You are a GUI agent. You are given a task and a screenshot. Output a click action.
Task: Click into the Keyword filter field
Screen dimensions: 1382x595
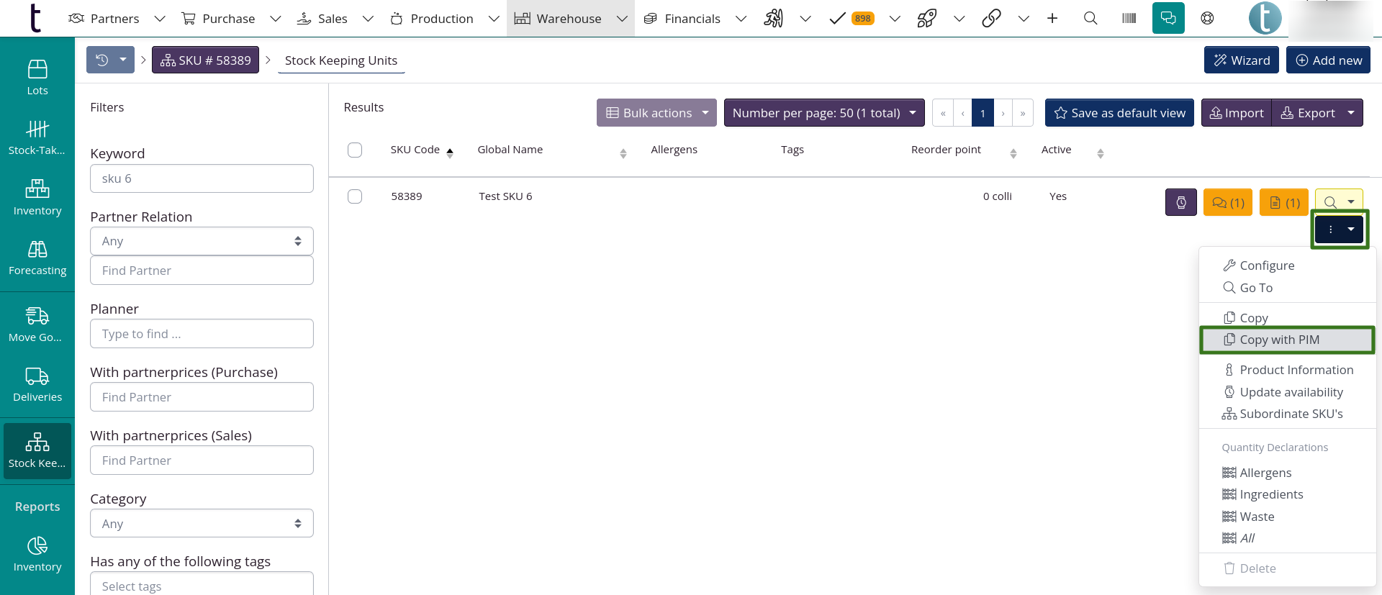click(202, 178)
